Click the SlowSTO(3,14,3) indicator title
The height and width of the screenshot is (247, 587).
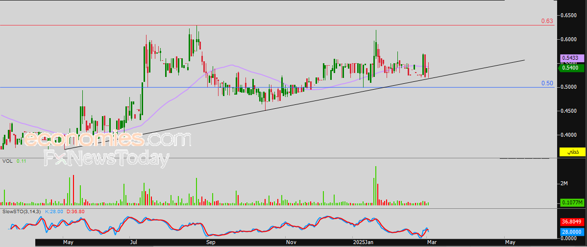pos(22,211)
